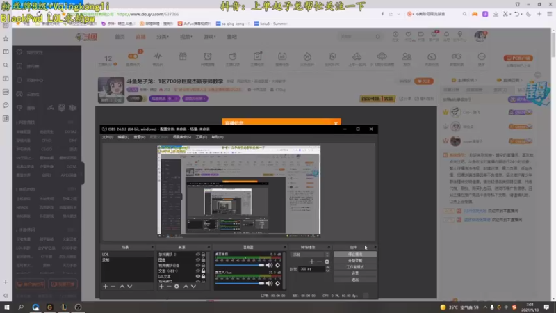
Task: Move scene down in OBS scenes list
Action: pyautogui.click(x=130, y=287)
